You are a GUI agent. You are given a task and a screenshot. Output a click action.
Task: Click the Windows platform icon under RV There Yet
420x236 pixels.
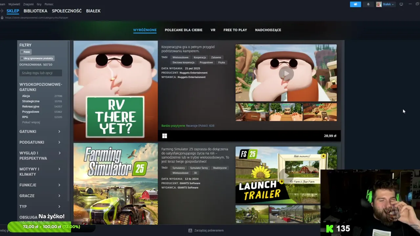coord(164,136)
